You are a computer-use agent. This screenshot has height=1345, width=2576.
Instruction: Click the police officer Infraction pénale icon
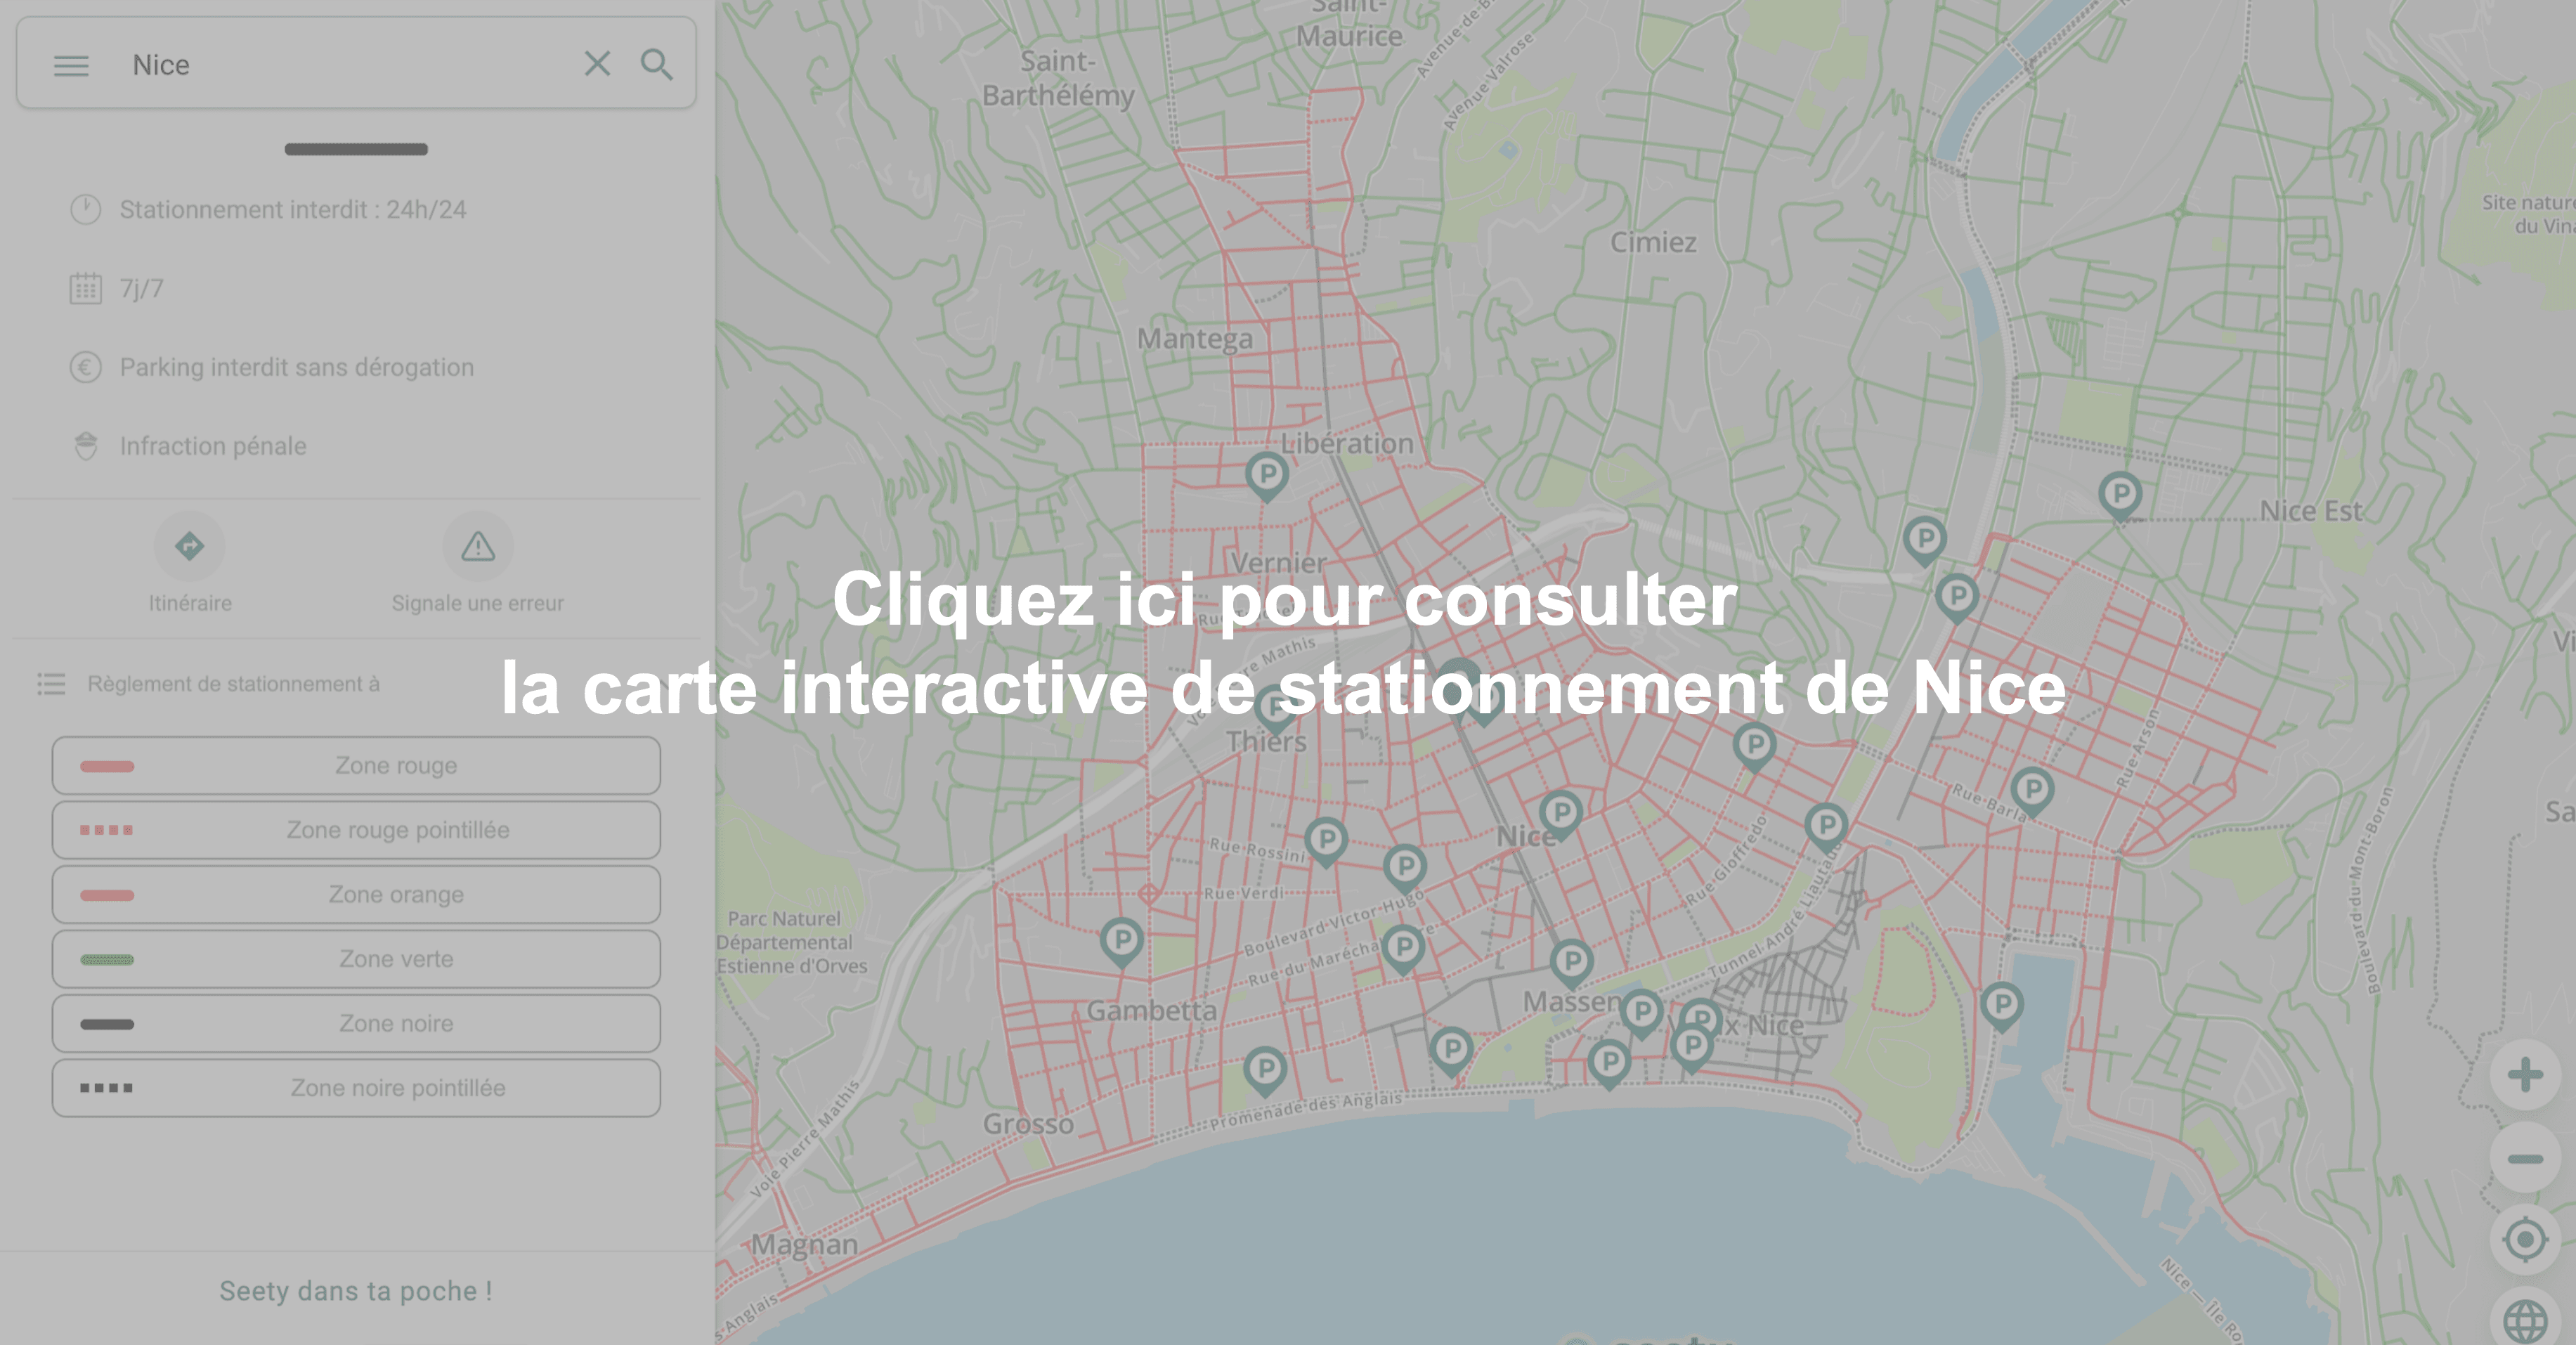coord(86,445)
